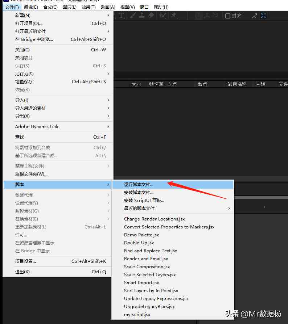Choose 安装 ScriptUI 面板... from submenu
288x324 pixels.
pyautogui.click(x=173, y=201)
